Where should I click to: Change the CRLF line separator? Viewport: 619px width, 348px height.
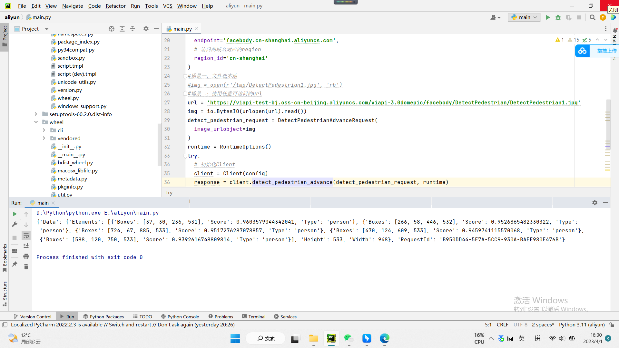(x=502, y=325)
